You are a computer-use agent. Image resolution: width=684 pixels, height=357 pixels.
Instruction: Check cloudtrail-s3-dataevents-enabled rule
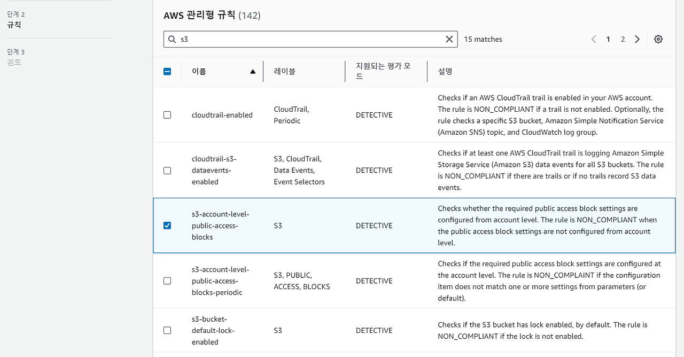tap(167, 170)
